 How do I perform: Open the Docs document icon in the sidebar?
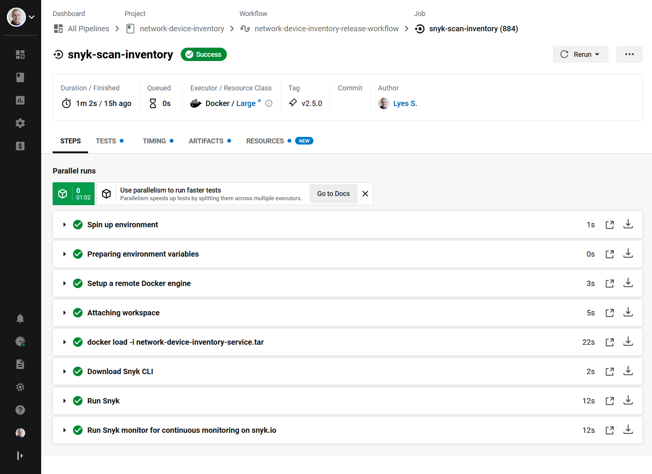click(x=20, y=364)
